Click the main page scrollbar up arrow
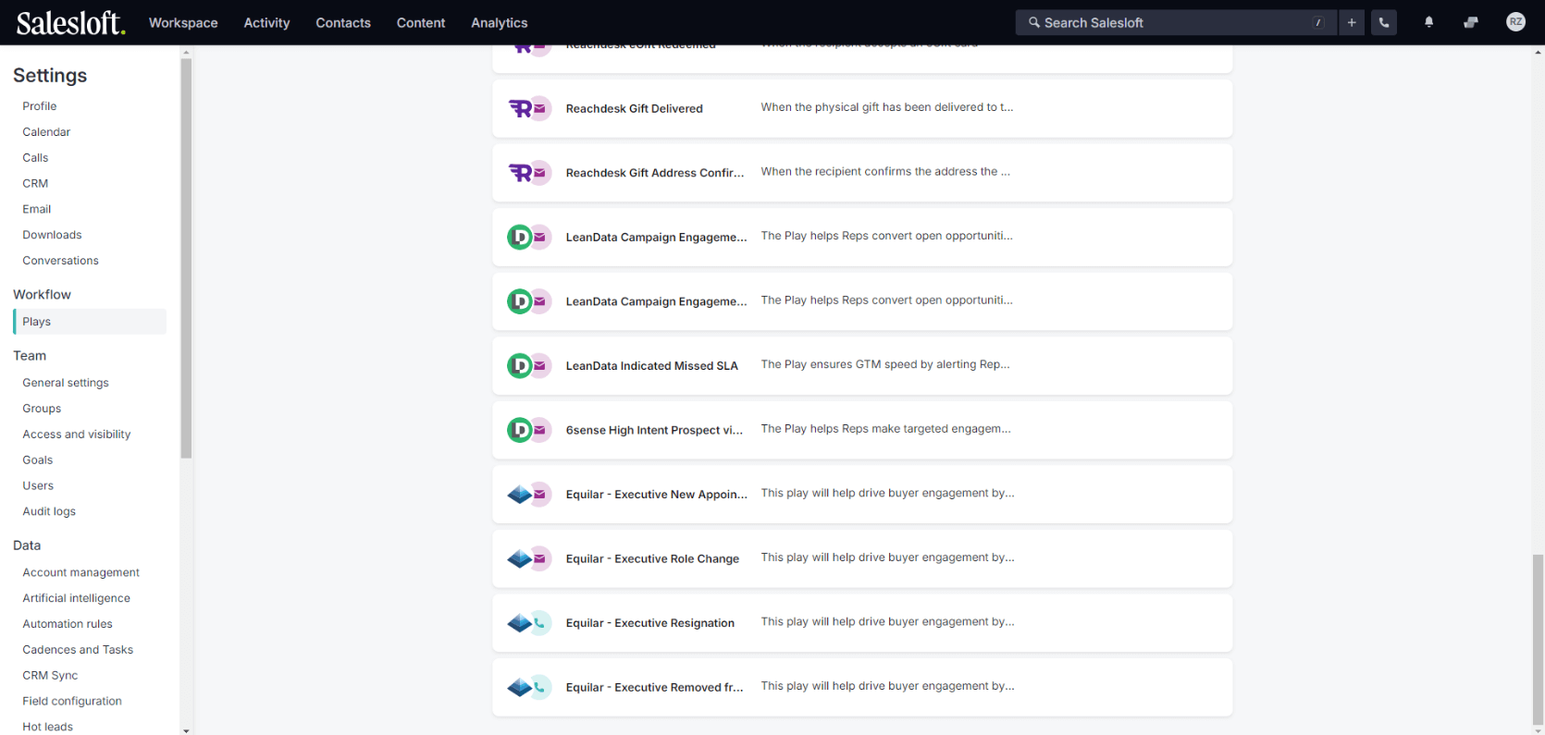The width and height of the screenshot is (1545, 735). (1538, 52)
